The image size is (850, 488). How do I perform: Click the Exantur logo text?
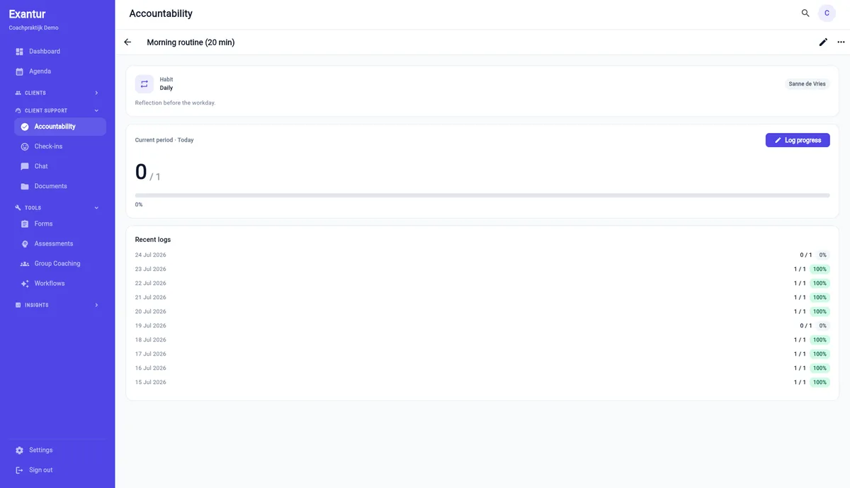pyautogui.click(x=27, y=14)
